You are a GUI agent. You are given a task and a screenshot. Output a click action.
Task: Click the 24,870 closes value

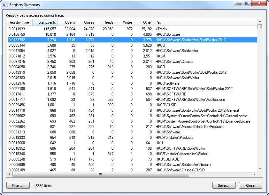89,29
